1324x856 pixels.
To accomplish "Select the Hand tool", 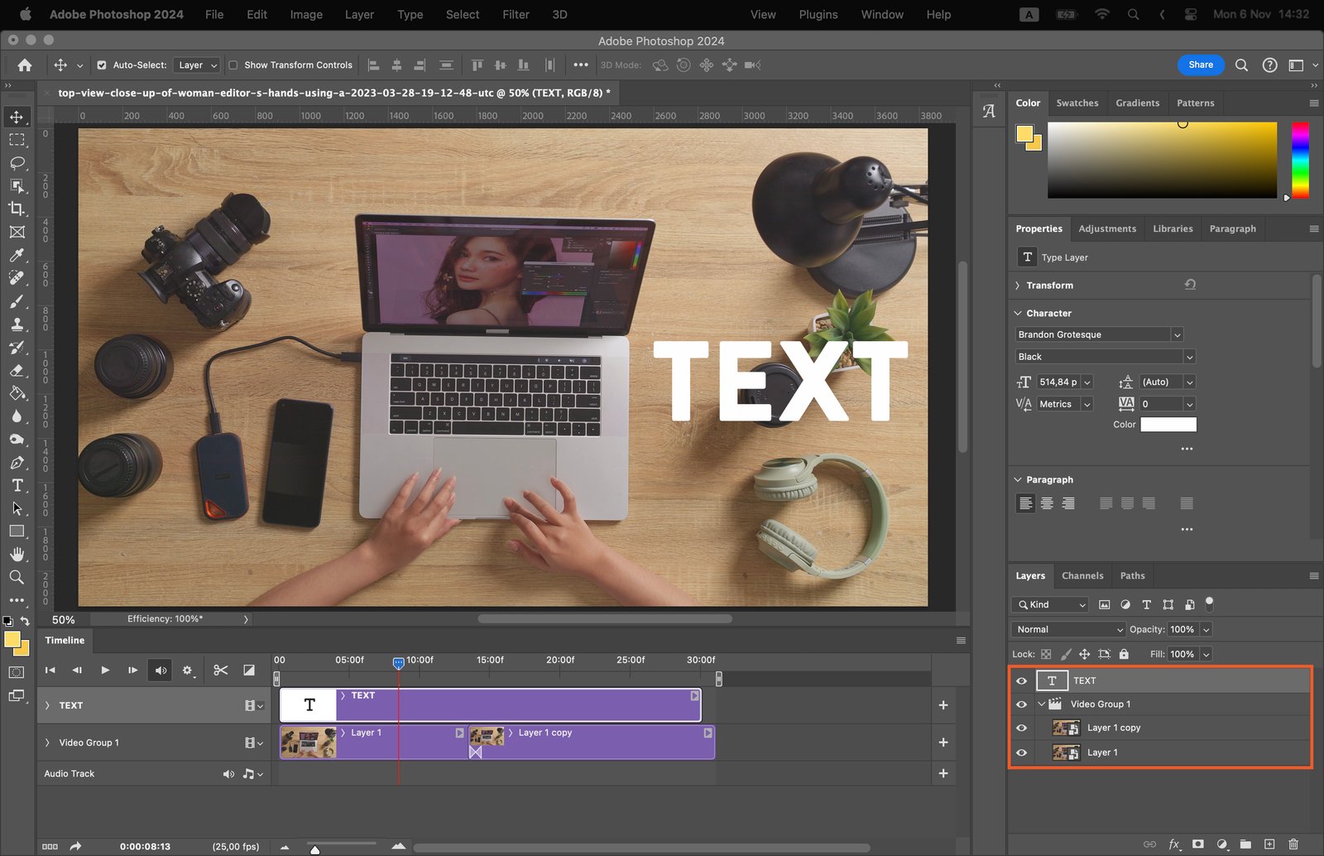I will (x=17, y=554).
